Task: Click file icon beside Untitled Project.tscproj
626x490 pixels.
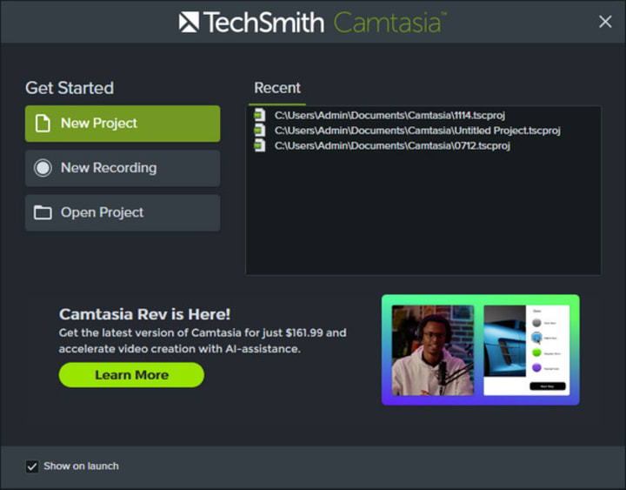Action: tap(260, 131)
